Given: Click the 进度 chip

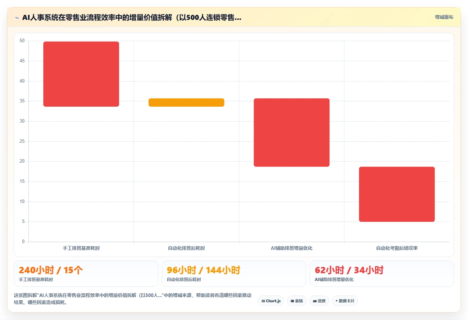Looking at the screenshot, I should 319,301.
